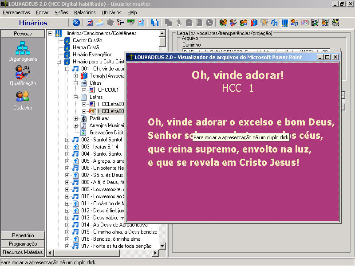
Task: Click the Pessoas panel button
Action: coord(23,34)
